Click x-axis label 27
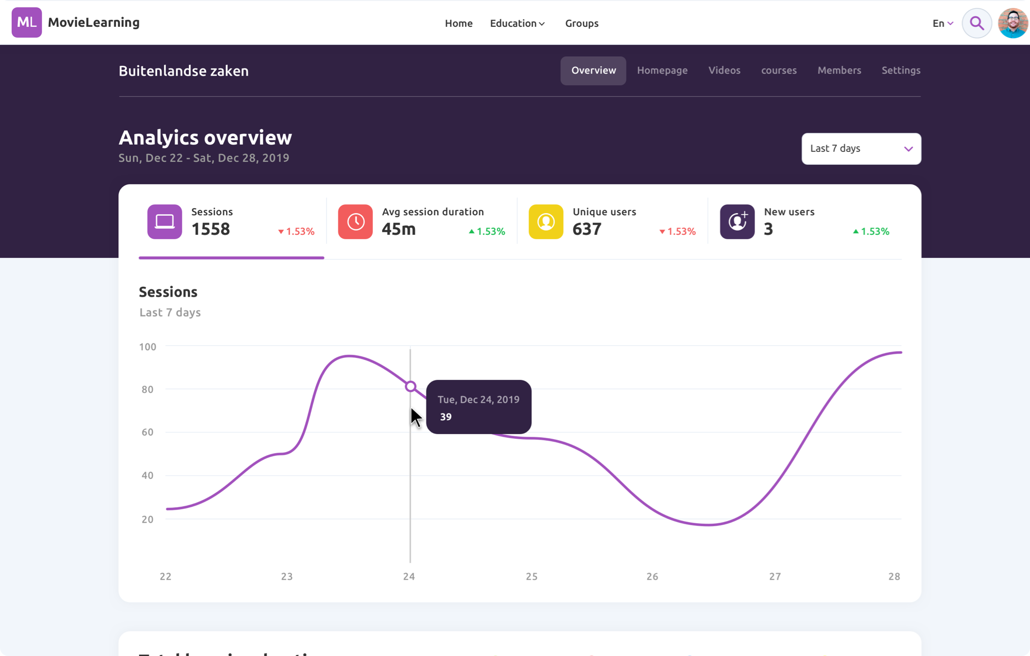 tap(775, 576)
